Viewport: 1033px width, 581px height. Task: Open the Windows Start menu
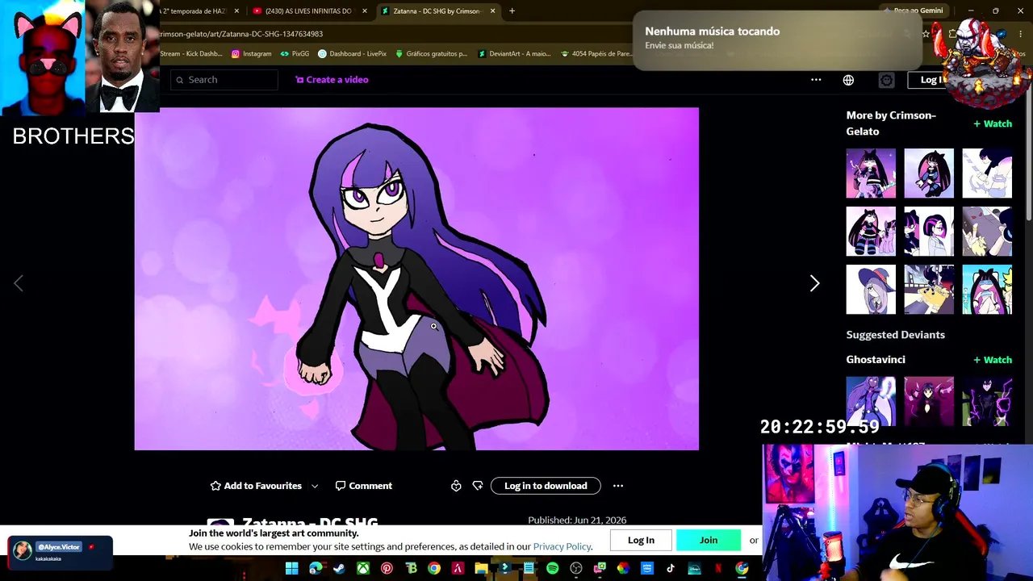291,568
